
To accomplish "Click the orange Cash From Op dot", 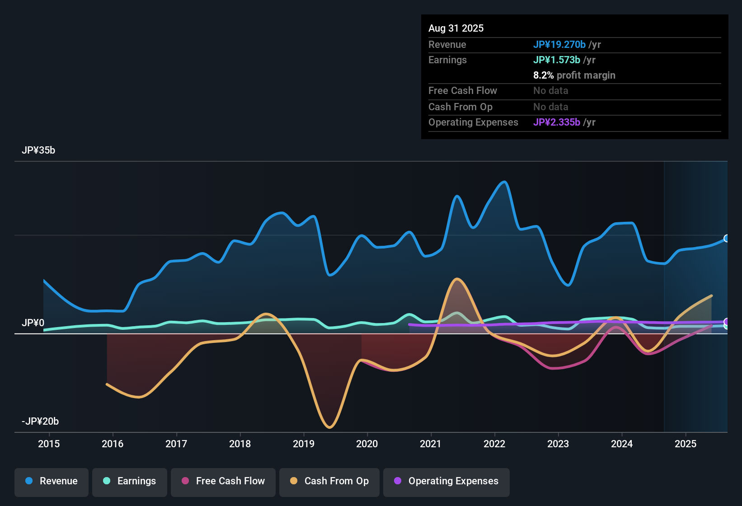I will click(294, 481).
